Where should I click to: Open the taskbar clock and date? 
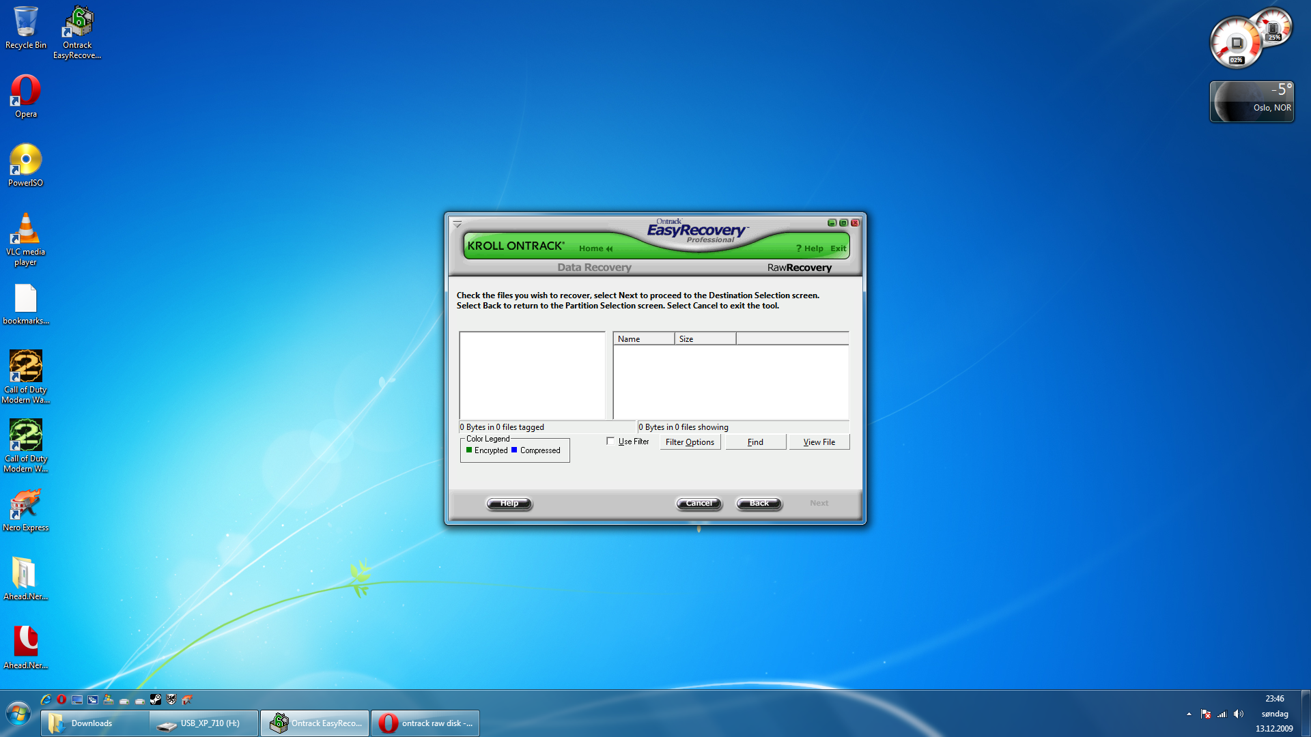point(1274,714)
